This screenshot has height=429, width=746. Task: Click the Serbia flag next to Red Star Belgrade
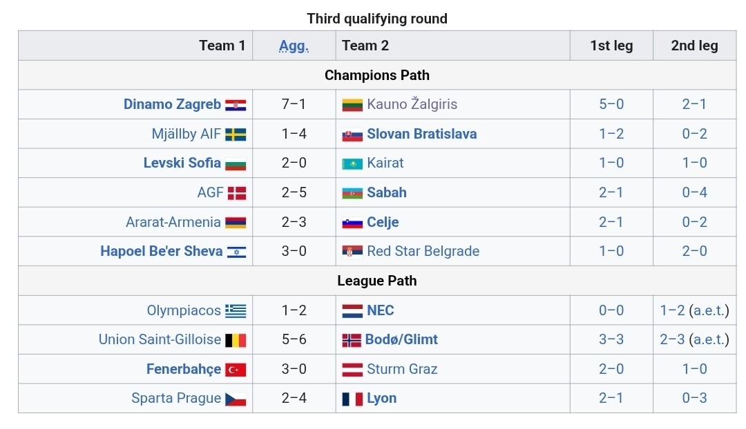tap(352, 252)
